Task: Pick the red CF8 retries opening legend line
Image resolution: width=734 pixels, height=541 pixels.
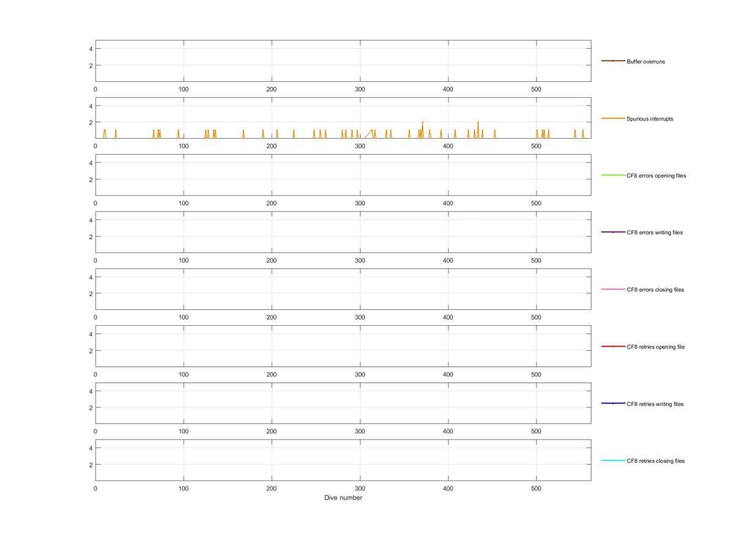Action: [x=613, y=347]
